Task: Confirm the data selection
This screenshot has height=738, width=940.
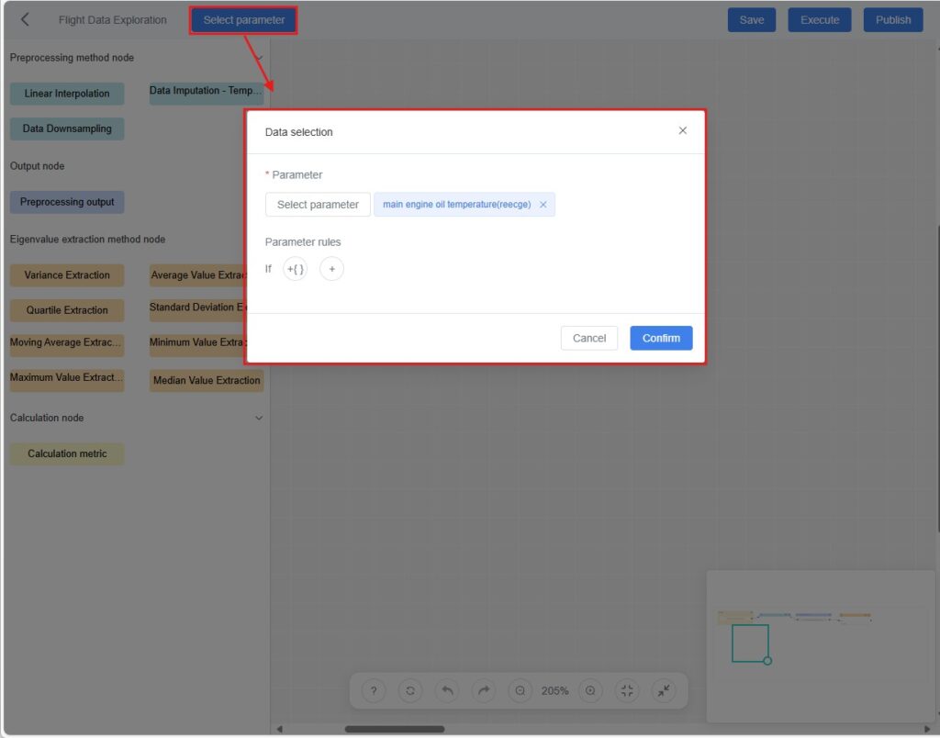Action: click(661, 338)
